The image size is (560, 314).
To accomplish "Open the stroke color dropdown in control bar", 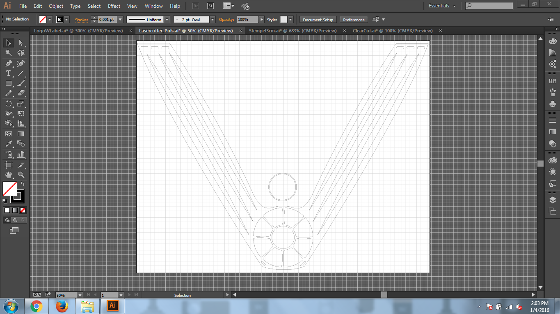I will pos(67,20).
